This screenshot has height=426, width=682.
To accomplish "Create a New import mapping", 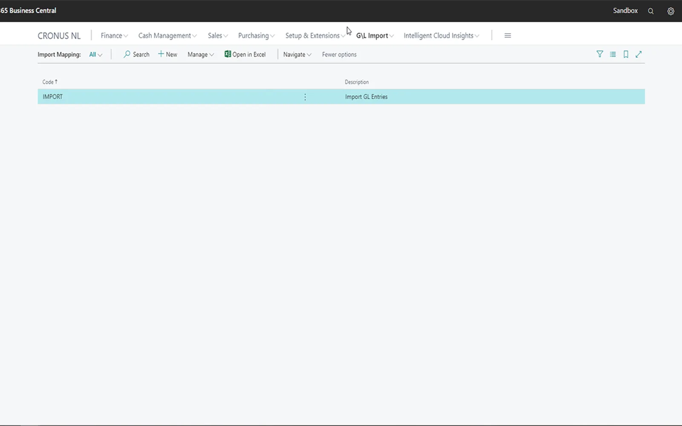I will tap(168, 55).
